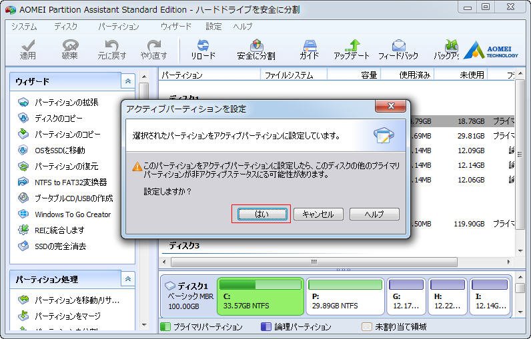Image resolution: width=531 pixels, height=339 pixels.
Task: Click the 論理パーティション legend swatch
Action: coord(266,326)
